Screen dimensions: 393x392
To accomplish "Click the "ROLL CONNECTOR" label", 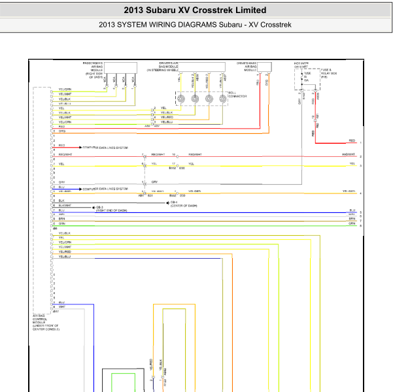I will [237, 95].
